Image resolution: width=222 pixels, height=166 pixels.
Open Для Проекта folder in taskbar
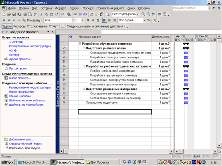pos(102,162)
